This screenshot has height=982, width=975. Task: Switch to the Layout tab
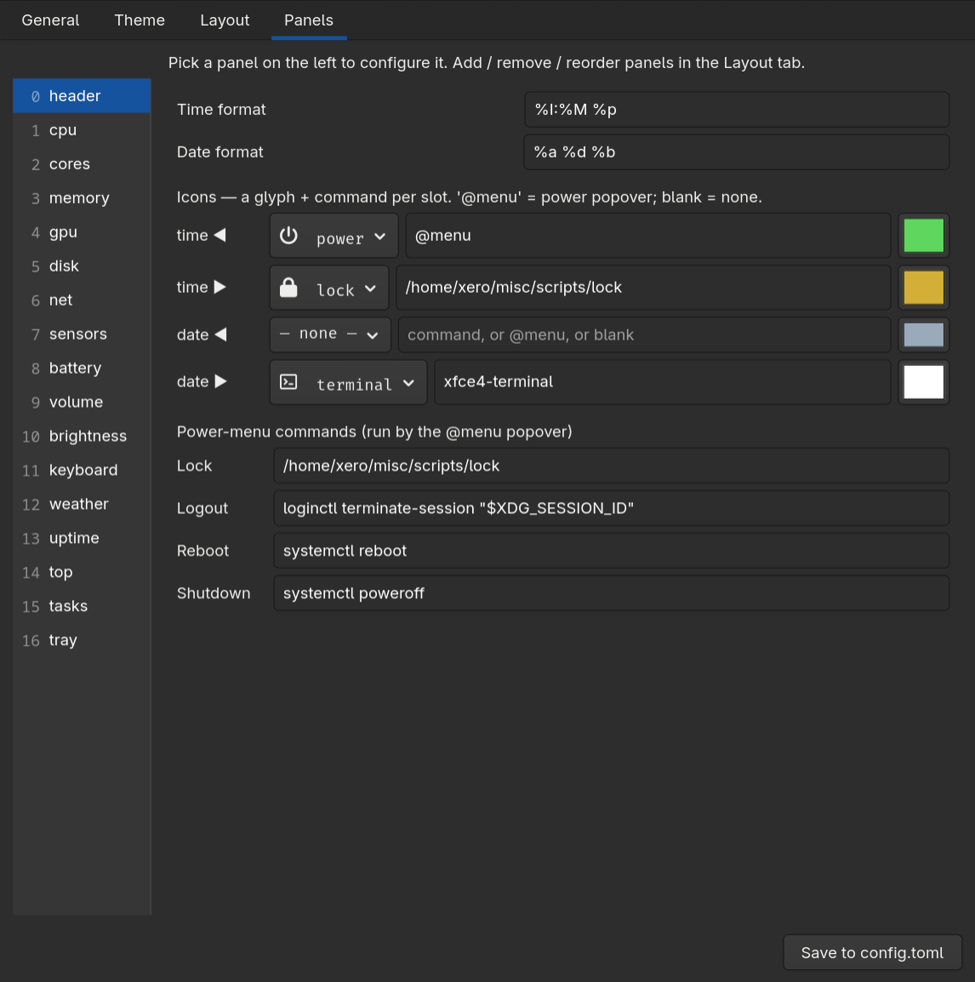pyautogui.click(x=225, y=20)
